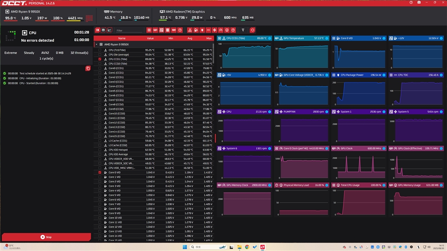
Task: Copy test log to clipboard
Action: tap(88, 68)
